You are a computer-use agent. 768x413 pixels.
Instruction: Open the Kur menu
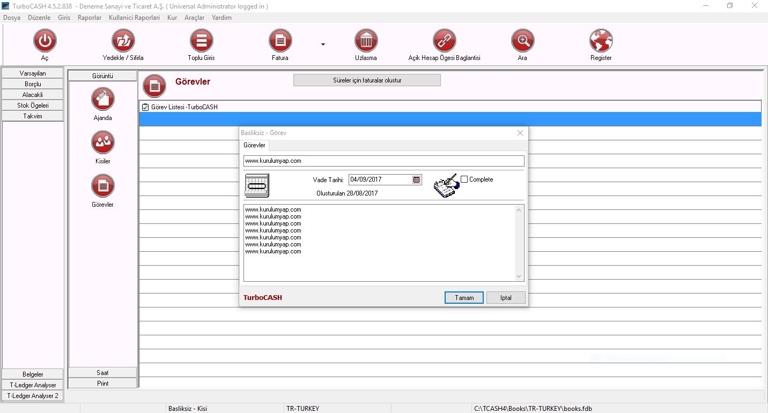pyautogui.click(x=172, y=18)
